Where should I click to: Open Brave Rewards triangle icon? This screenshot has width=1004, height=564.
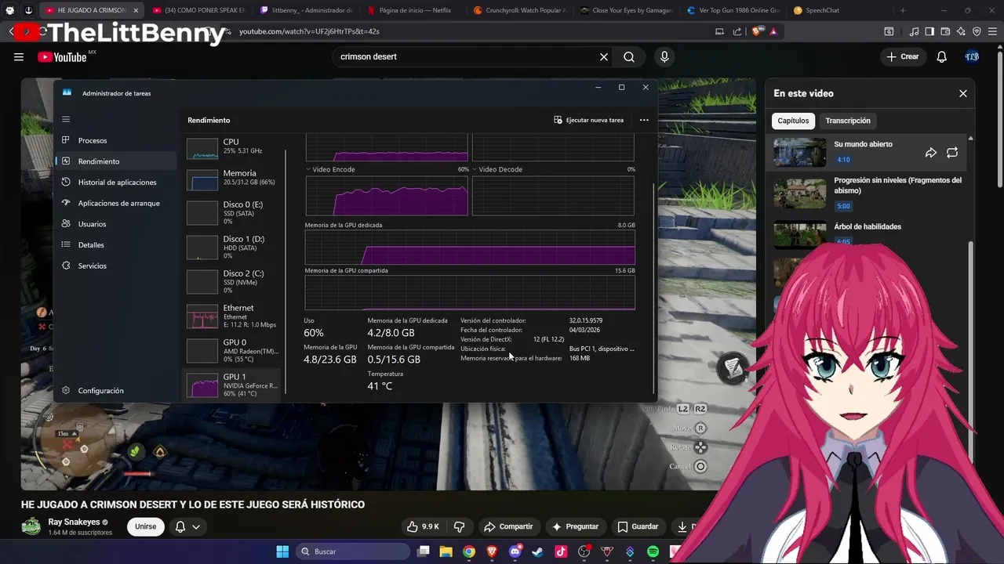coord(773,31)
